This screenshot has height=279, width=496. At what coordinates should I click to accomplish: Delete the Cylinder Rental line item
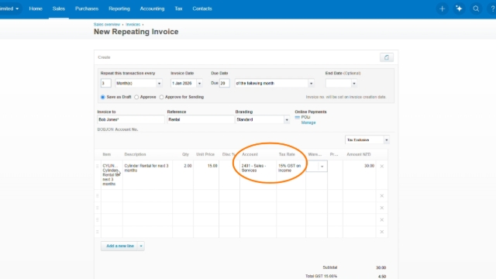(x=381, y=166)
